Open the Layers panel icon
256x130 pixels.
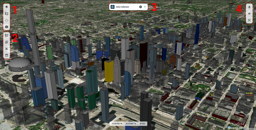point(6,7)
